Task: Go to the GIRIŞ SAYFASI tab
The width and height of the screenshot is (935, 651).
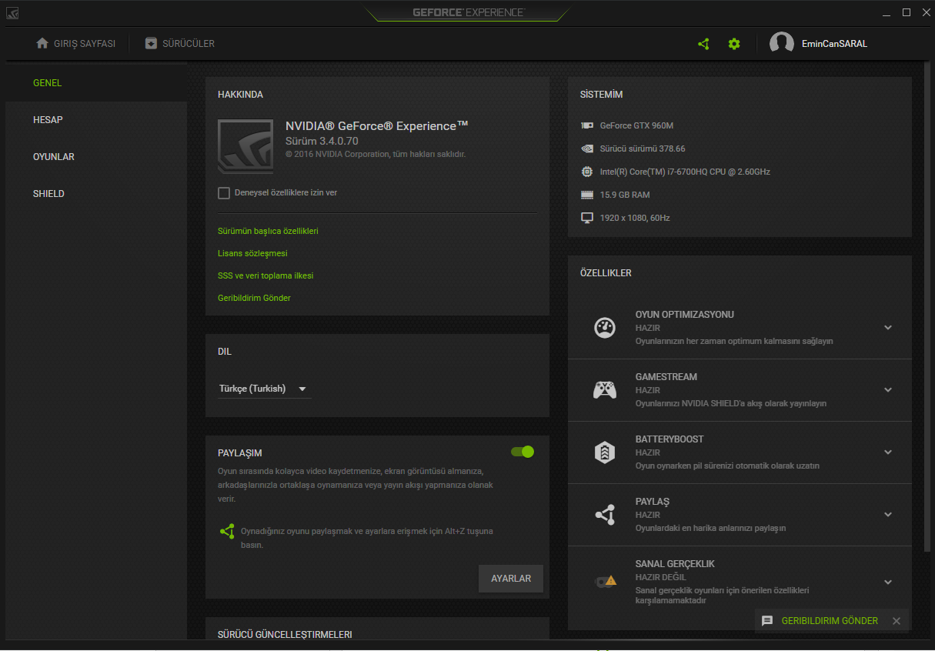Action: pyautogui.click(x=75, y=44)
